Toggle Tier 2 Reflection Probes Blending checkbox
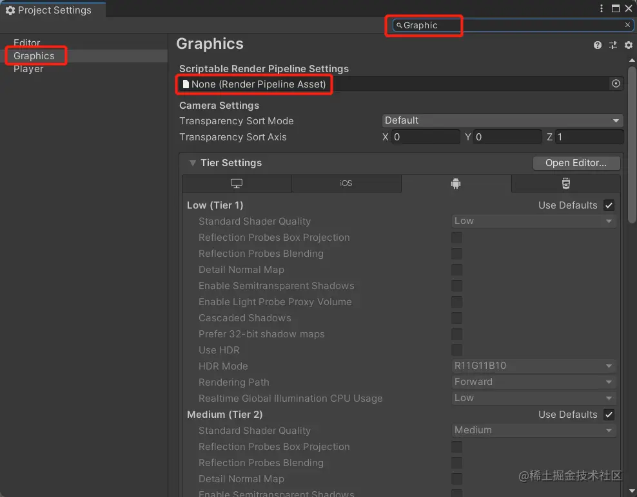The height and width of the screenshot is (497, 637). tap(456, 463)
